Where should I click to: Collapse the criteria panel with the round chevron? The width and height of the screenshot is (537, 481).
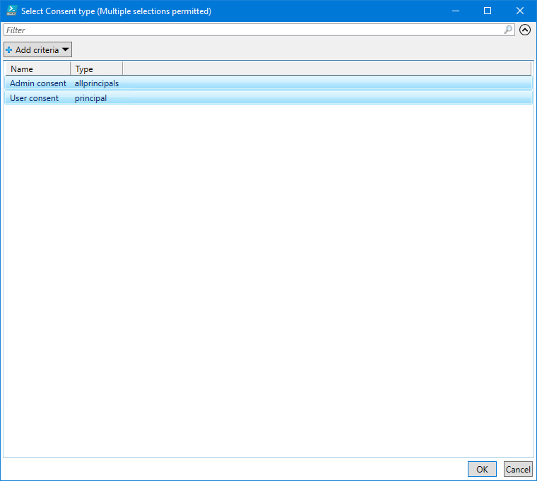click(525, 30)
